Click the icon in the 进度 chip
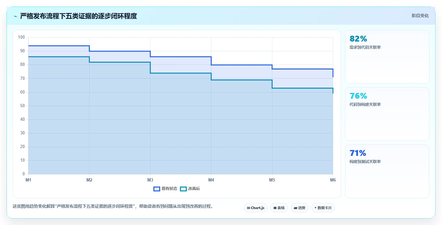 tap(296, 208)
